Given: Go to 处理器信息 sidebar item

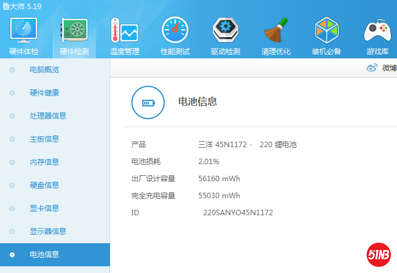Looking at the screenshot, I should tap(48, 116).
